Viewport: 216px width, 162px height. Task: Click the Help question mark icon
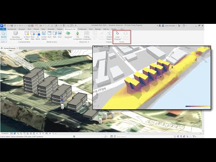point(184,26)
